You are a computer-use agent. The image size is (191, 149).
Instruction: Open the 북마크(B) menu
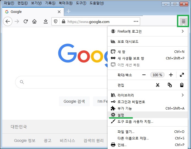(66, 3)
